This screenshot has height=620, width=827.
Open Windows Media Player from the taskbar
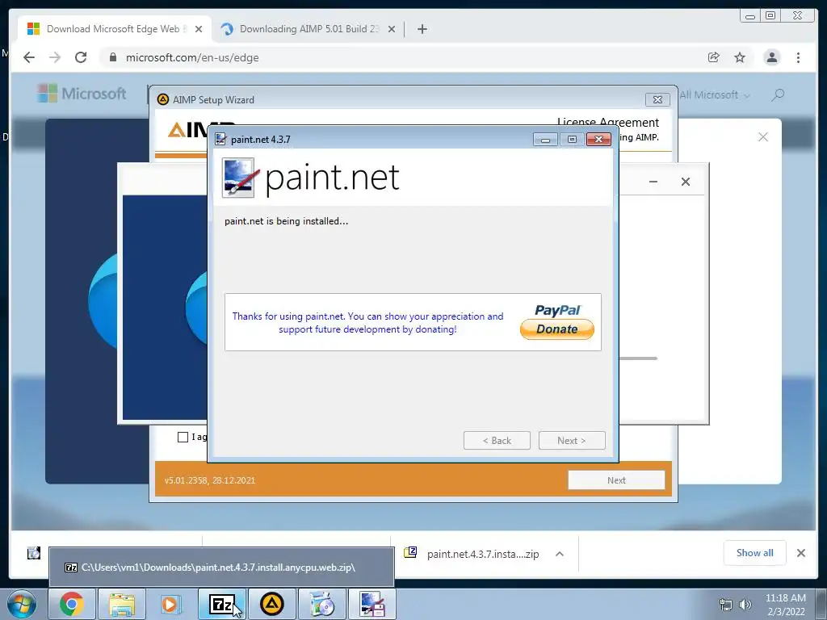(x=170, y=604)
